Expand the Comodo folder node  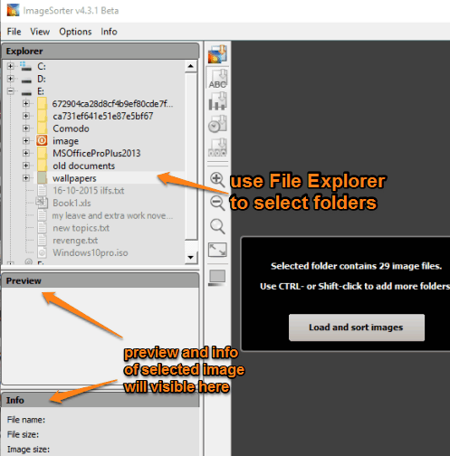pyautogui.click(x=26, y=128)
